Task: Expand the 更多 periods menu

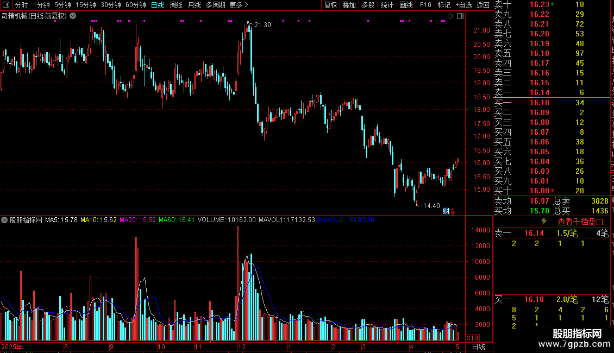Action: (x=239, y=5)
